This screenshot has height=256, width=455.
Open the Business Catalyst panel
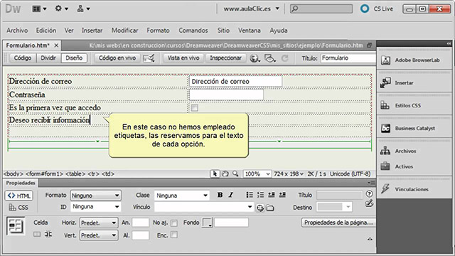(414, 128)
